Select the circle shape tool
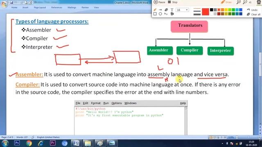 [160, 14]
